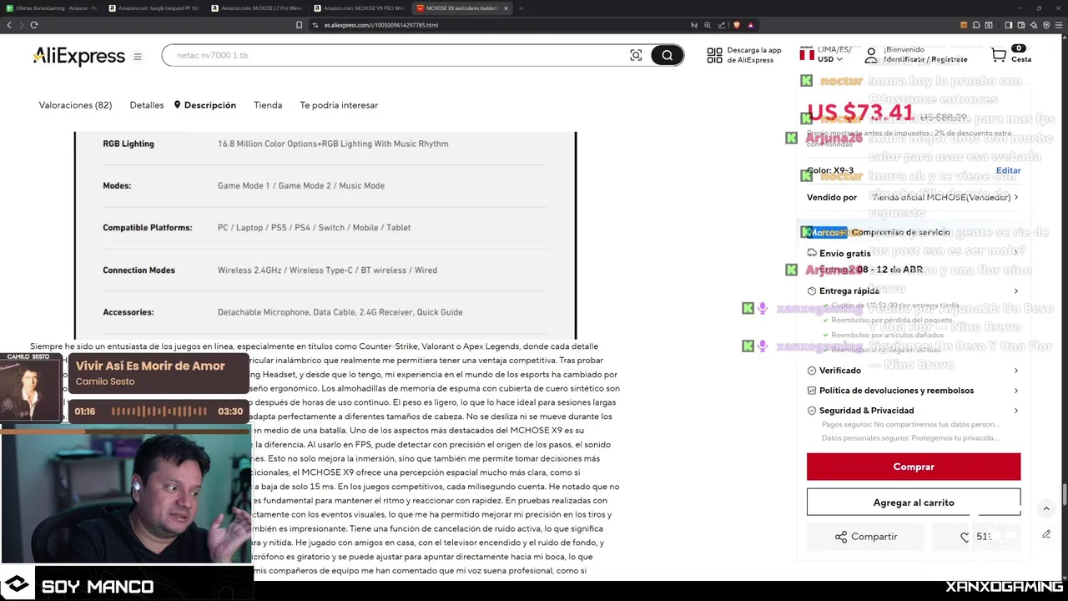This screenshot has height=601, width=1068.
Task: Open a new browser tab with plus
Action: tap(521, 8)
